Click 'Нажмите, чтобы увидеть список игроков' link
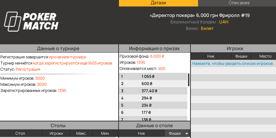 click(233, 63)
